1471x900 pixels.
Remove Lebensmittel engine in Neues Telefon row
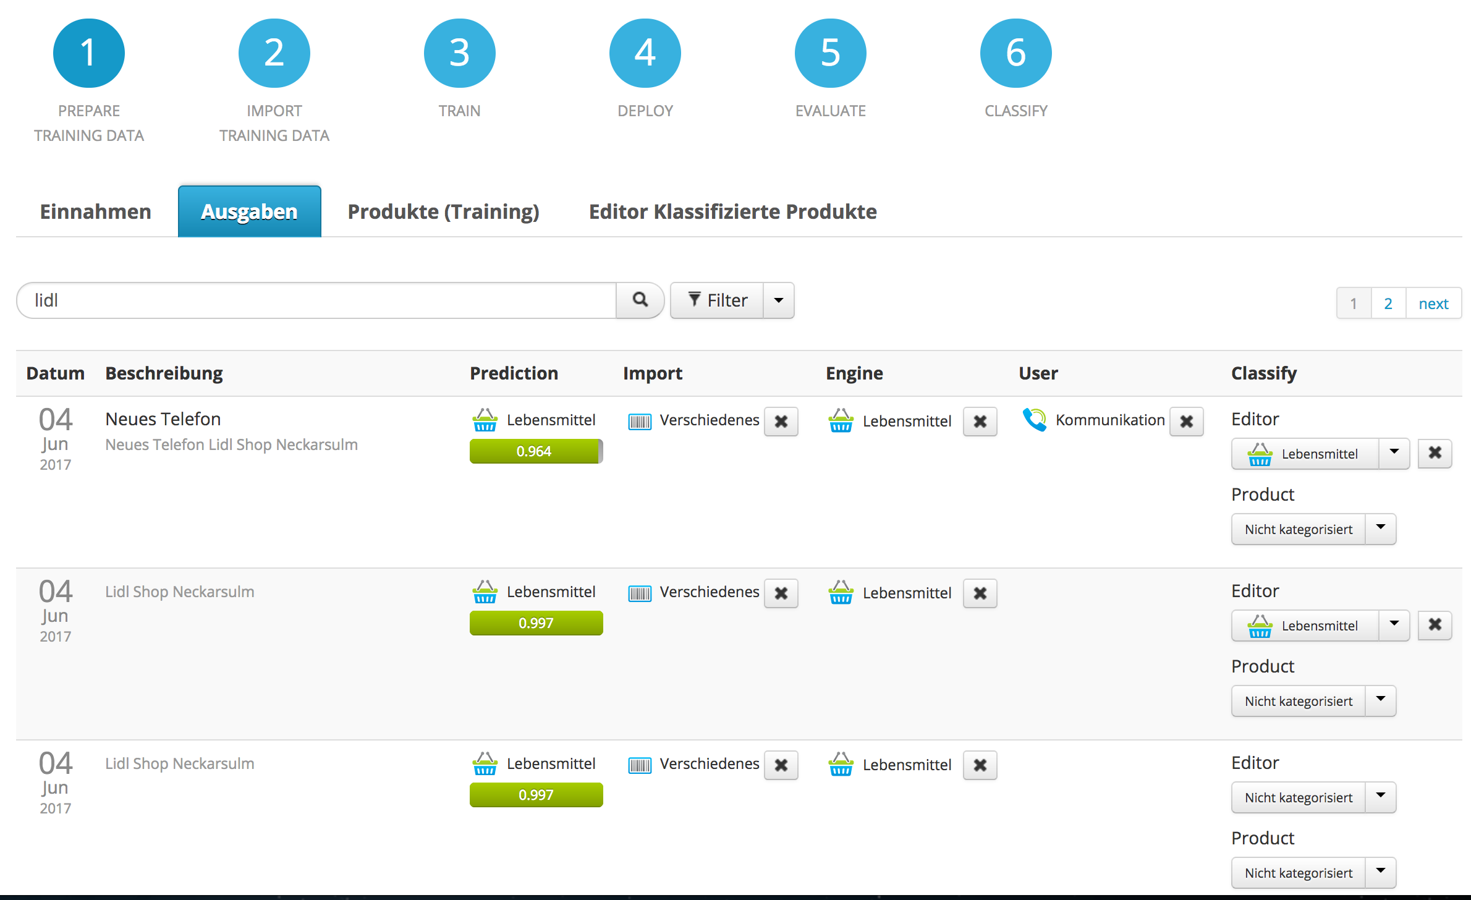(x=980, y=422)
